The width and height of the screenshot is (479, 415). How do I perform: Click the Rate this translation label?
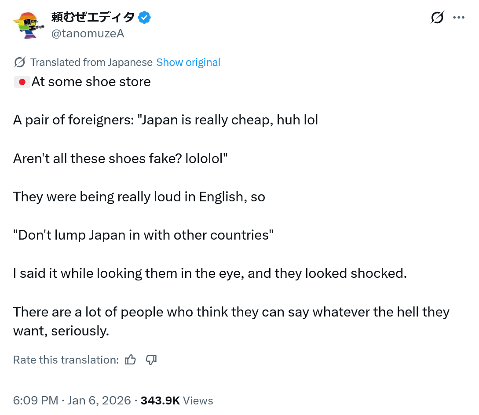tap(66, 360)
